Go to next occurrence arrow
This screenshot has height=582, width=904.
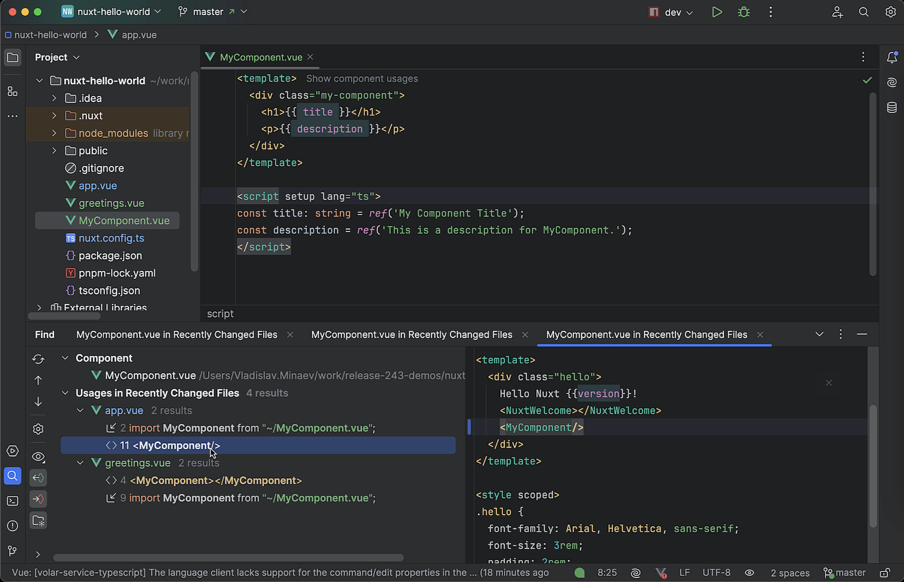coord(38,401)
